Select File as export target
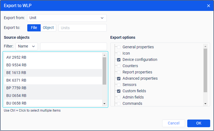Screen dimensions: 214x131 coord(34,28)
